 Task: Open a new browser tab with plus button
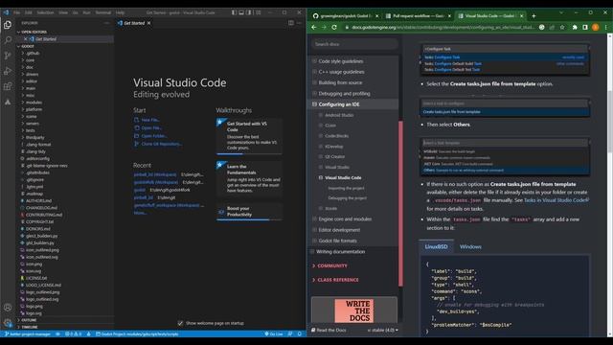534,16
